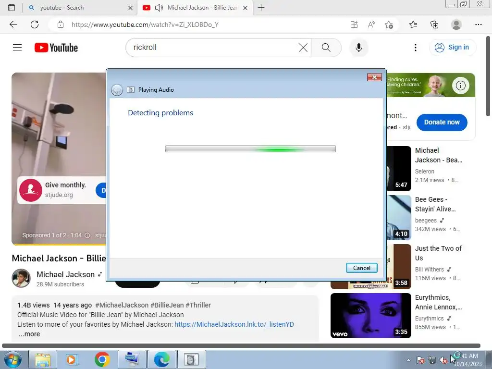Open Just the Two of Us video
This screenshot has width=492, height=369.
pyautogui.click(x=438, y=253)
